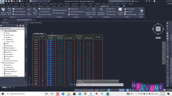The width and height of the screenshot is (172, 96).
Task: Switch to the Express Tools ribbon tab
Action: pyautogui.click(x=105, y=6)
